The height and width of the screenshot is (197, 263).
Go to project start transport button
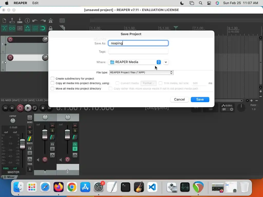[x=5, y=108]
